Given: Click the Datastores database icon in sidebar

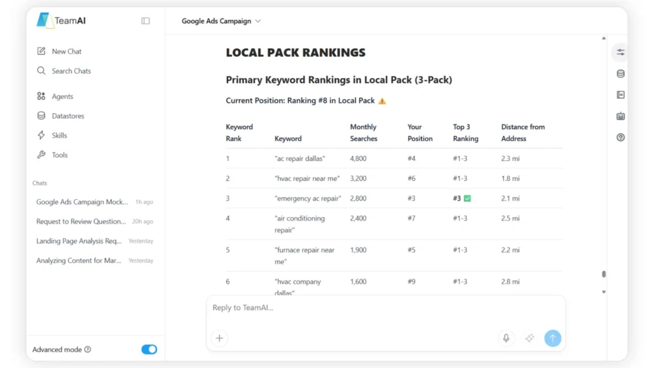Looking at the screenshot, I should click(x=41, y=116).
